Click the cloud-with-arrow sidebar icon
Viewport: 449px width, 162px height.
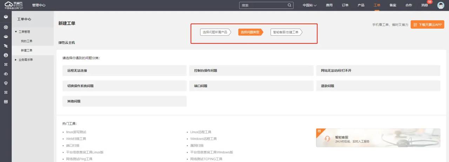click(x=6, y=74)
